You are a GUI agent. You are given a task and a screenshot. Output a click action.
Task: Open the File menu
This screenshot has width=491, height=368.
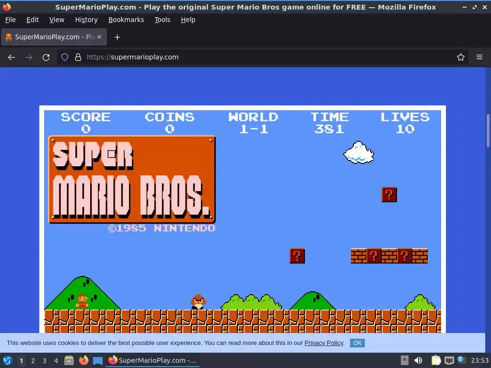[11, 20]
